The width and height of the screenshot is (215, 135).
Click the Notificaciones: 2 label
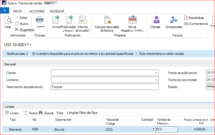pyautogui.click(x=17, y=54)
